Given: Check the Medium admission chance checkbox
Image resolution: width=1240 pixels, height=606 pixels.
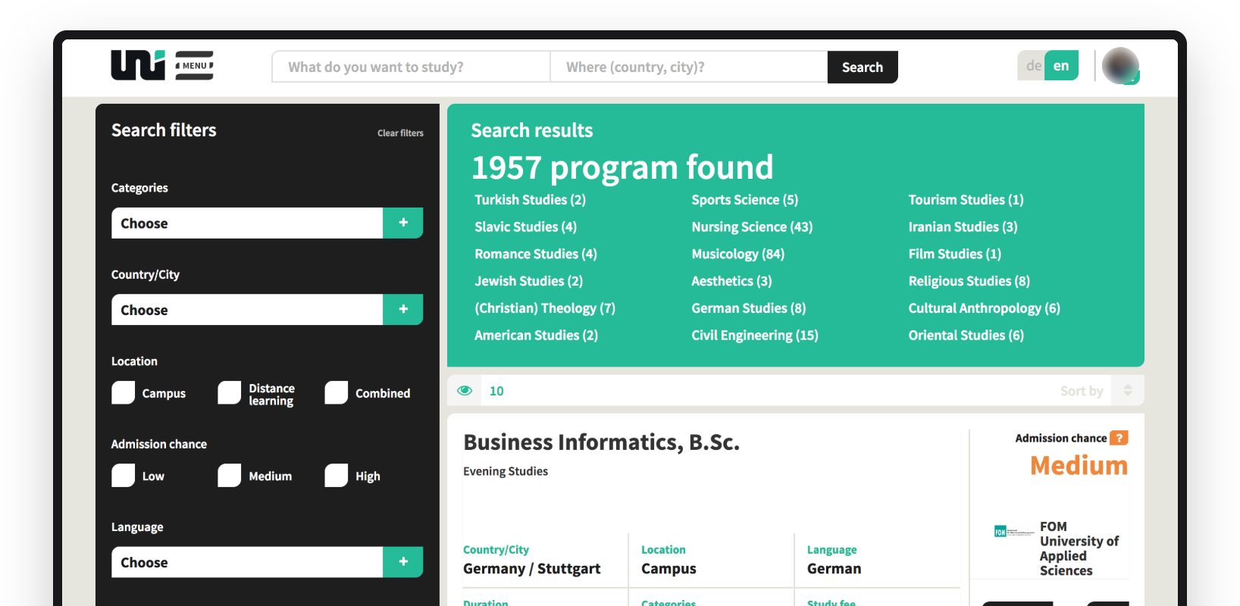Looking at the screenshot, I should tap(229, 476).
